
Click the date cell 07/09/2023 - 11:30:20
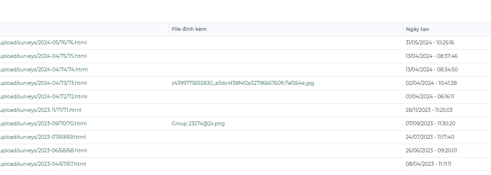[430, 124]
